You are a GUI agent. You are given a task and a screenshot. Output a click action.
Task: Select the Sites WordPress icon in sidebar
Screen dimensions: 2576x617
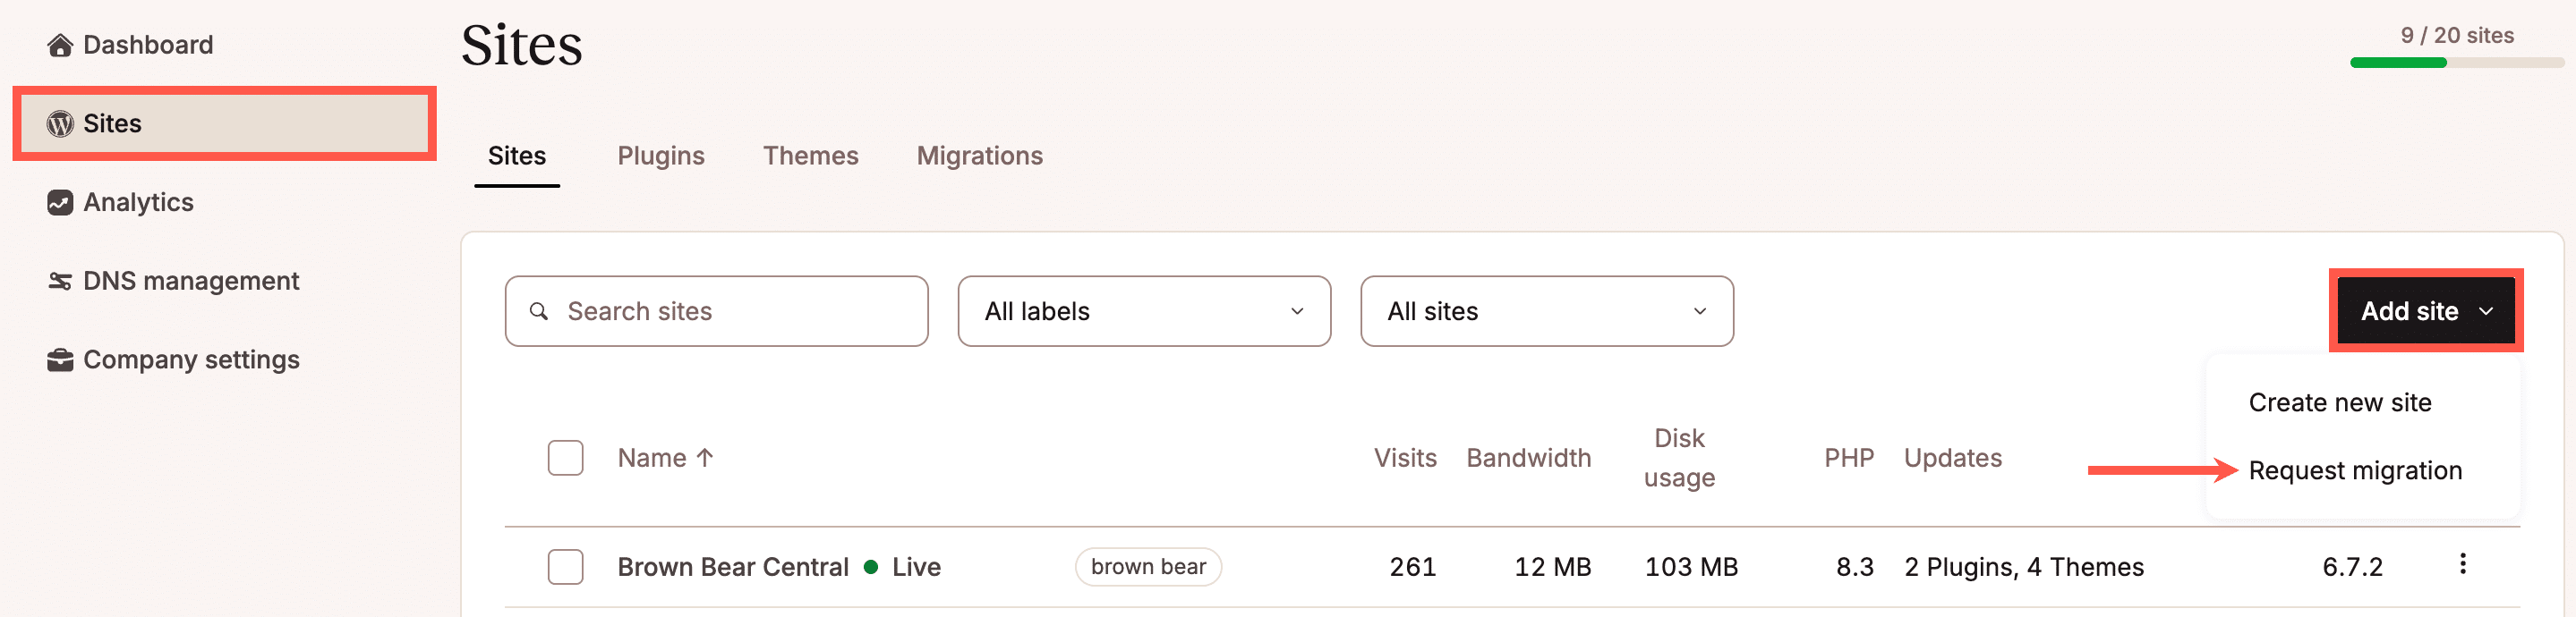[x=60, y=123]
